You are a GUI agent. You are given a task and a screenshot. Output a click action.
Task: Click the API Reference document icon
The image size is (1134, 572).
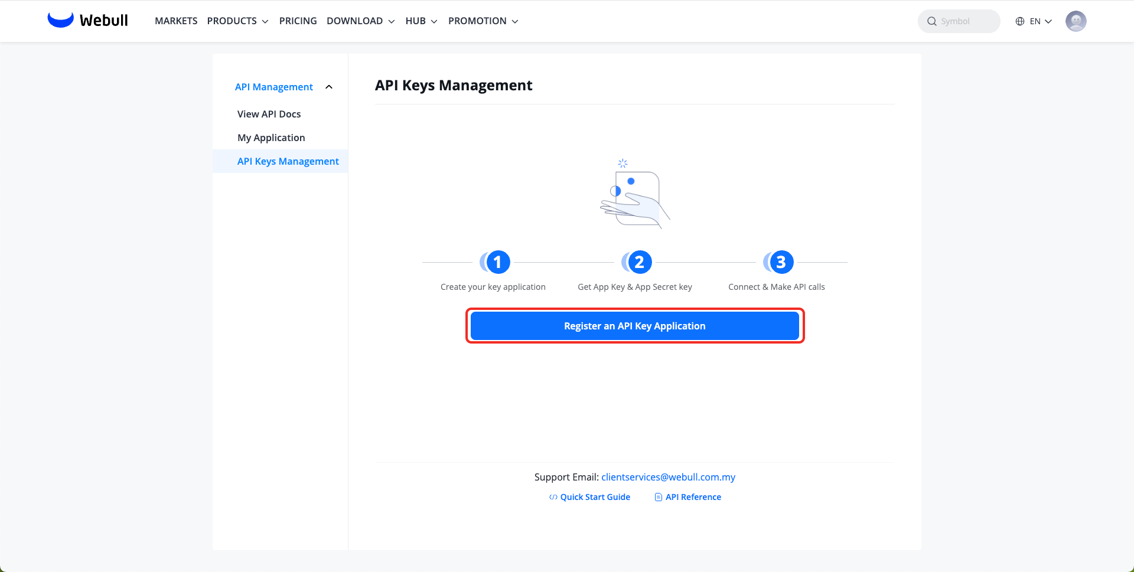[x=658, y=497]
